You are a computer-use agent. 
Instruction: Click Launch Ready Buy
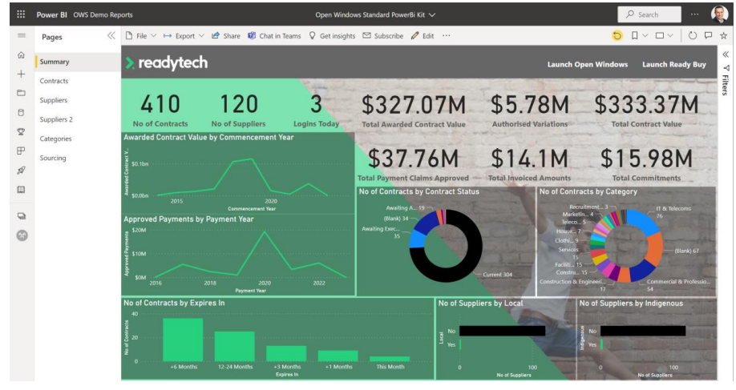point(674,65)
